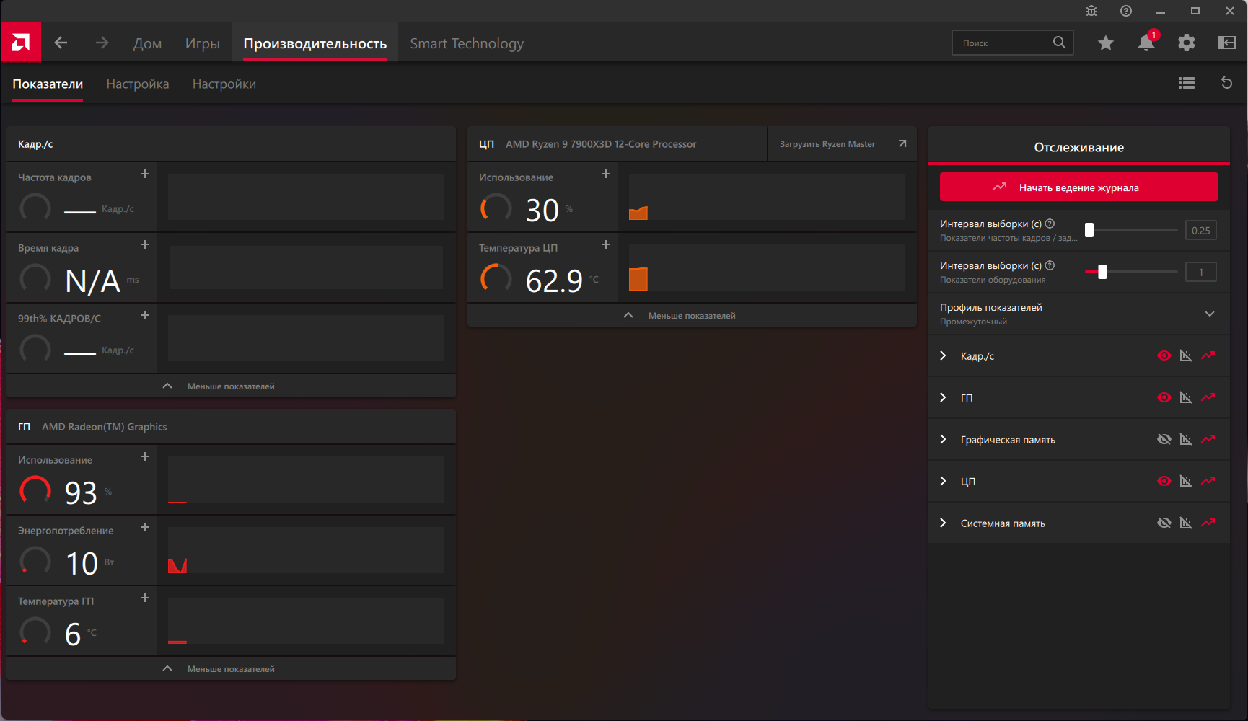Add CPU Использование metric with plus
Image resolution: width=1248 pixels, height=721 pixels.
[x=606, y=174]
